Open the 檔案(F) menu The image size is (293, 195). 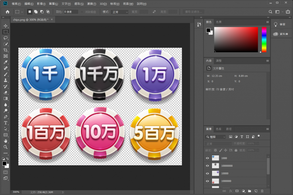click(16, 4)
